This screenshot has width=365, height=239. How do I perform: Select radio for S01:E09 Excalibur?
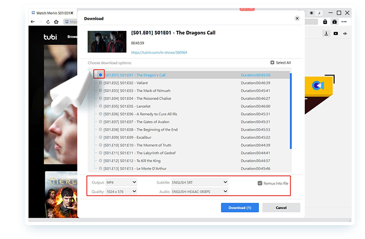pos(100,137)
